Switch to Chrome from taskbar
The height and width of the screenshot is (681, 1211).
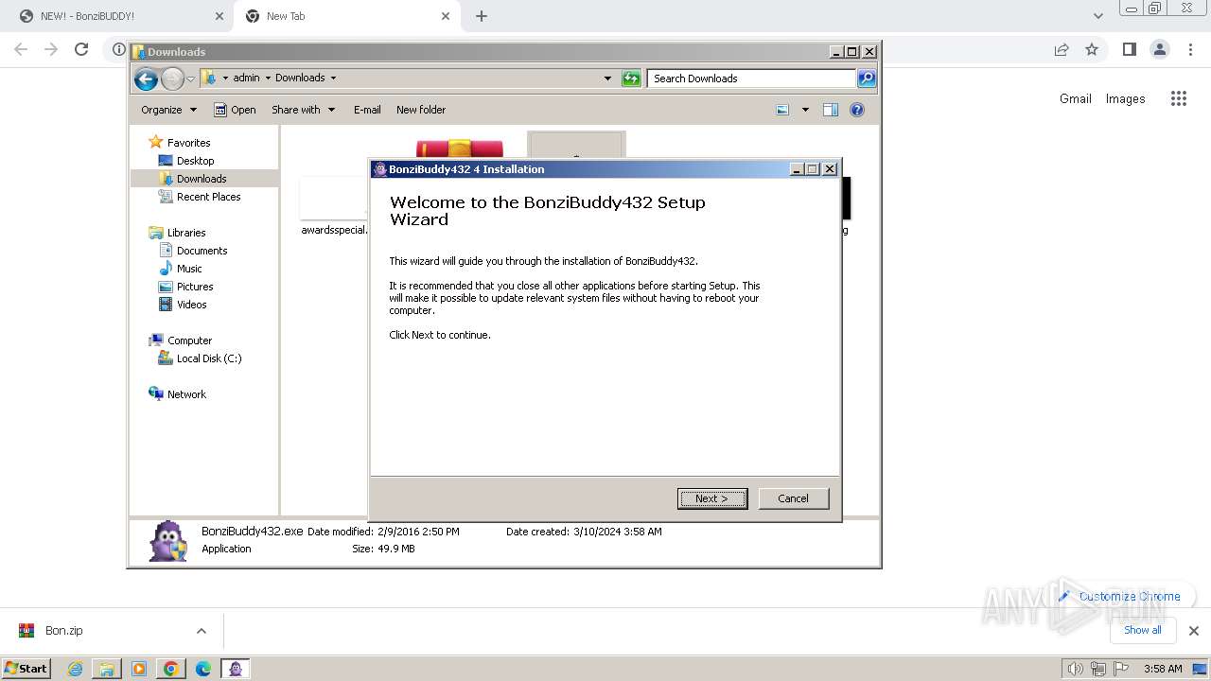click(x=171, y=669)
